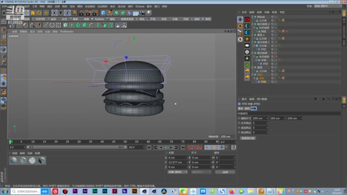Toggle the red X on cloth surface
Image resolution: width=347 pixels, height=195 pixels.
(x=276, y=56)
